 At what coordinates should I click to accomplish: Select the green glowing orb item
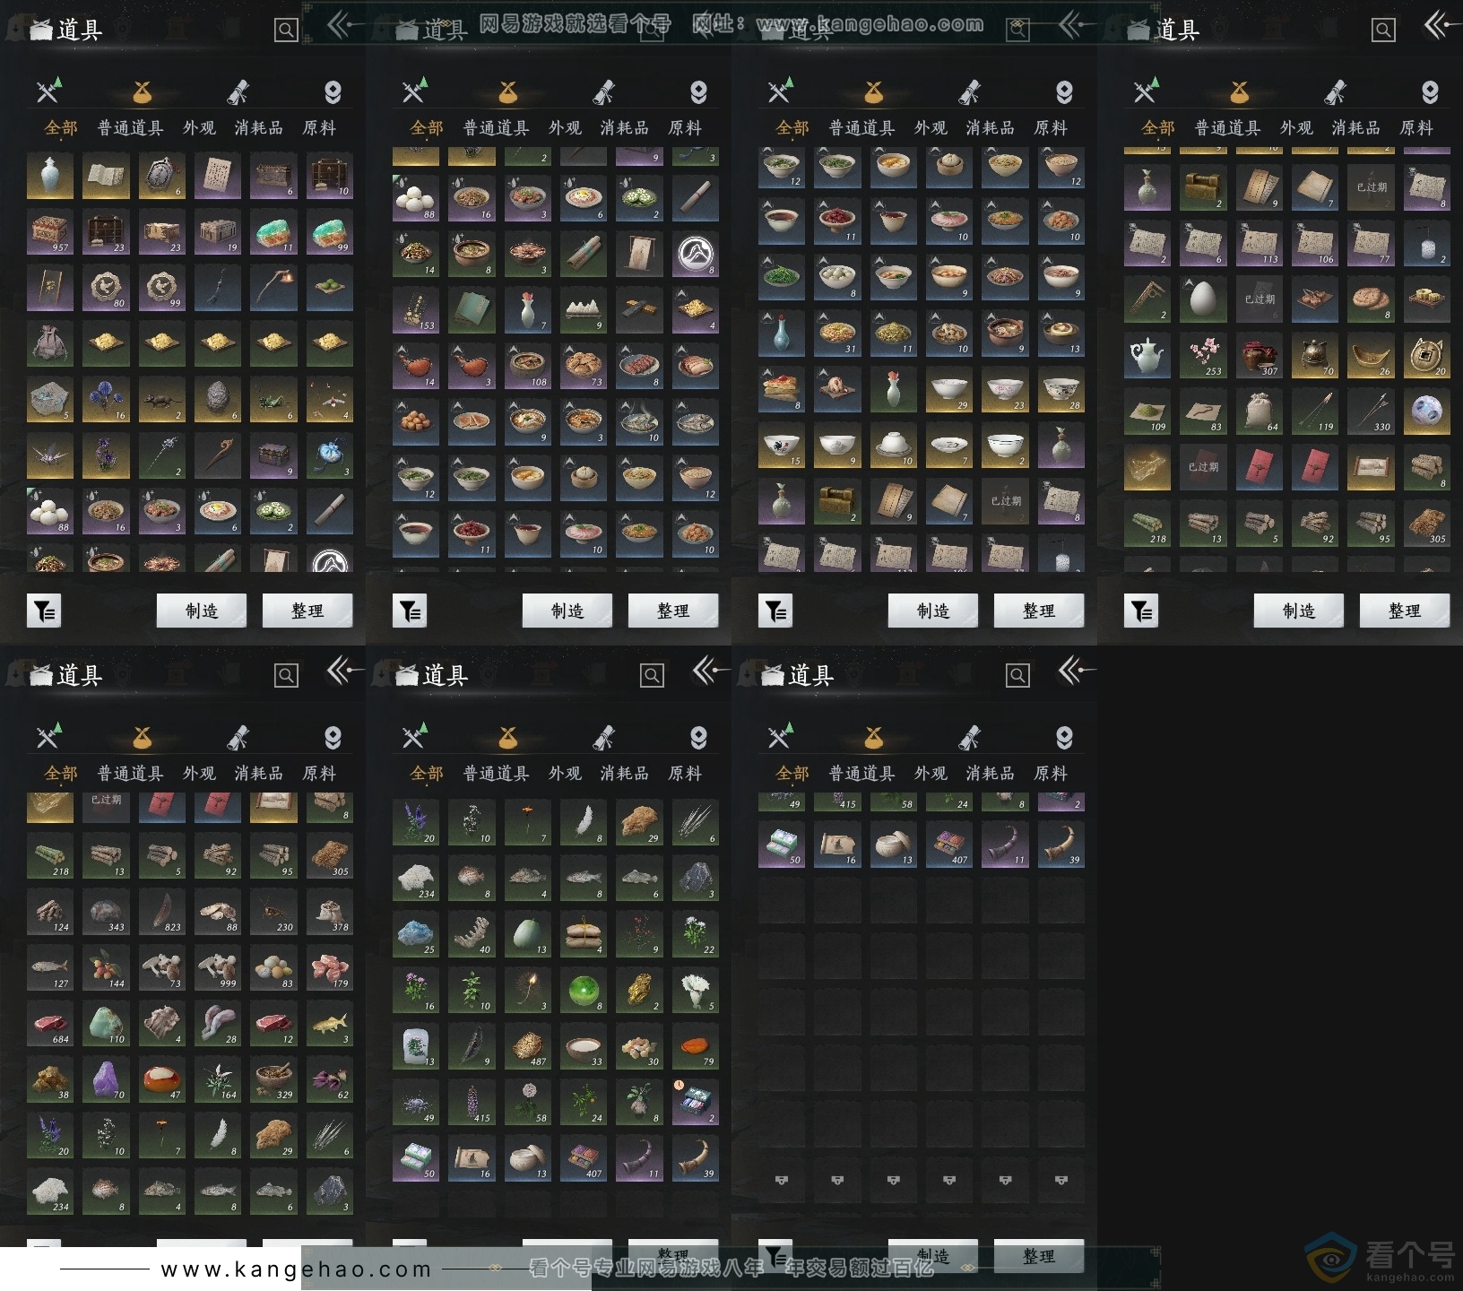[584, 990]
